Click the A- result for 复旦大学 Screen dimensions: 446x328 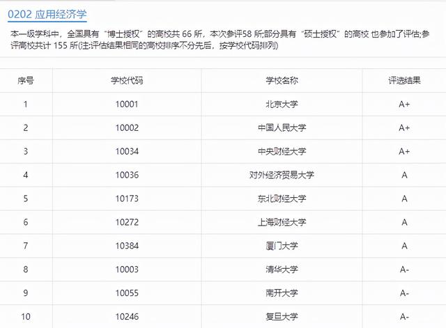coord(404,317)
